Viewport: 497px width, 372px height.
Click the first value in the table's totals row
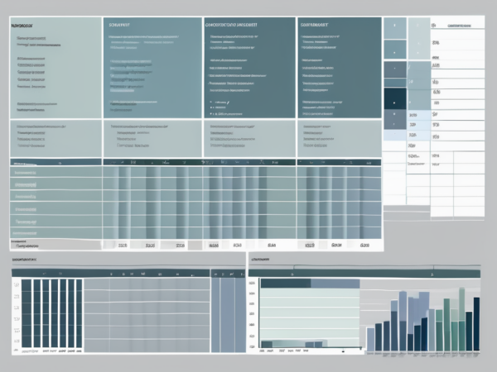[x=123, y=246]
